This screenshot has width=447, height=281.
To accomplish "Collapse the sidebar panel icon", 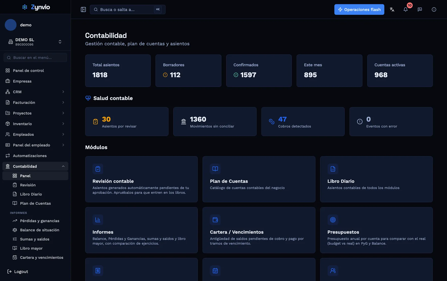I will click(83, 9).
